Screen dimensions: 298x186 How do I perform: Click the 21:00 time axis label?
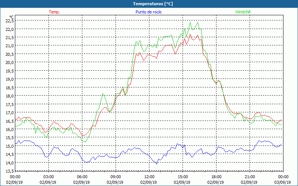[250, 177]
